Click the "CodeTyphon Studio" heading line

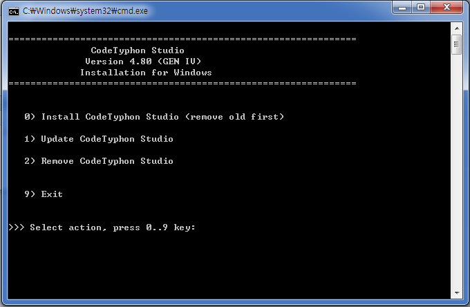pyautogui.click(x=138, y=50)
